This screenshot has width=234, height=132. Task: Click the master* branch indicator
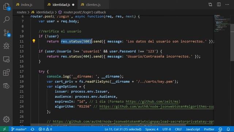[19, 129]
